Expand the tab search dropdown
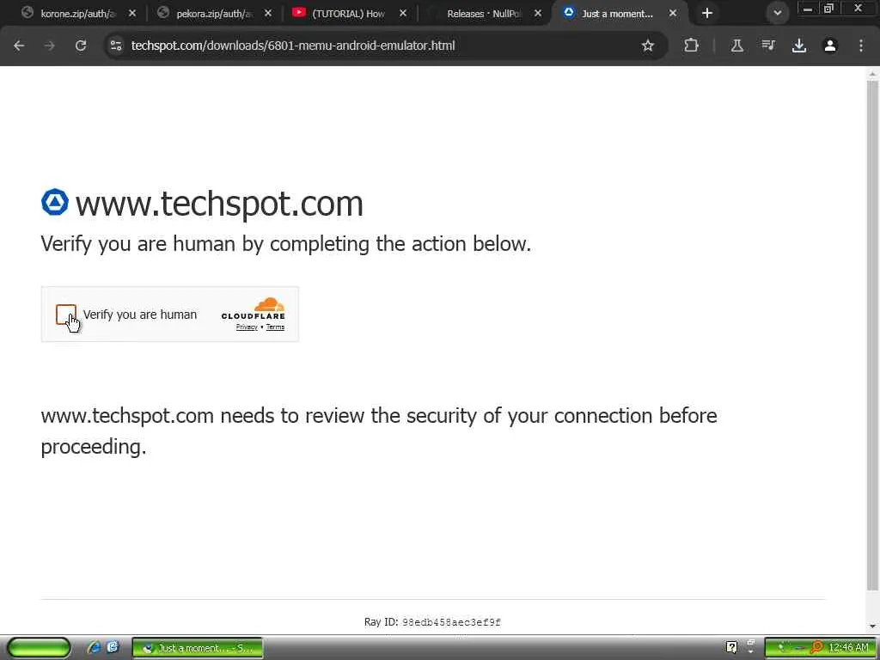The width and height of the screenshot is (880, 660). pos(777,14)
